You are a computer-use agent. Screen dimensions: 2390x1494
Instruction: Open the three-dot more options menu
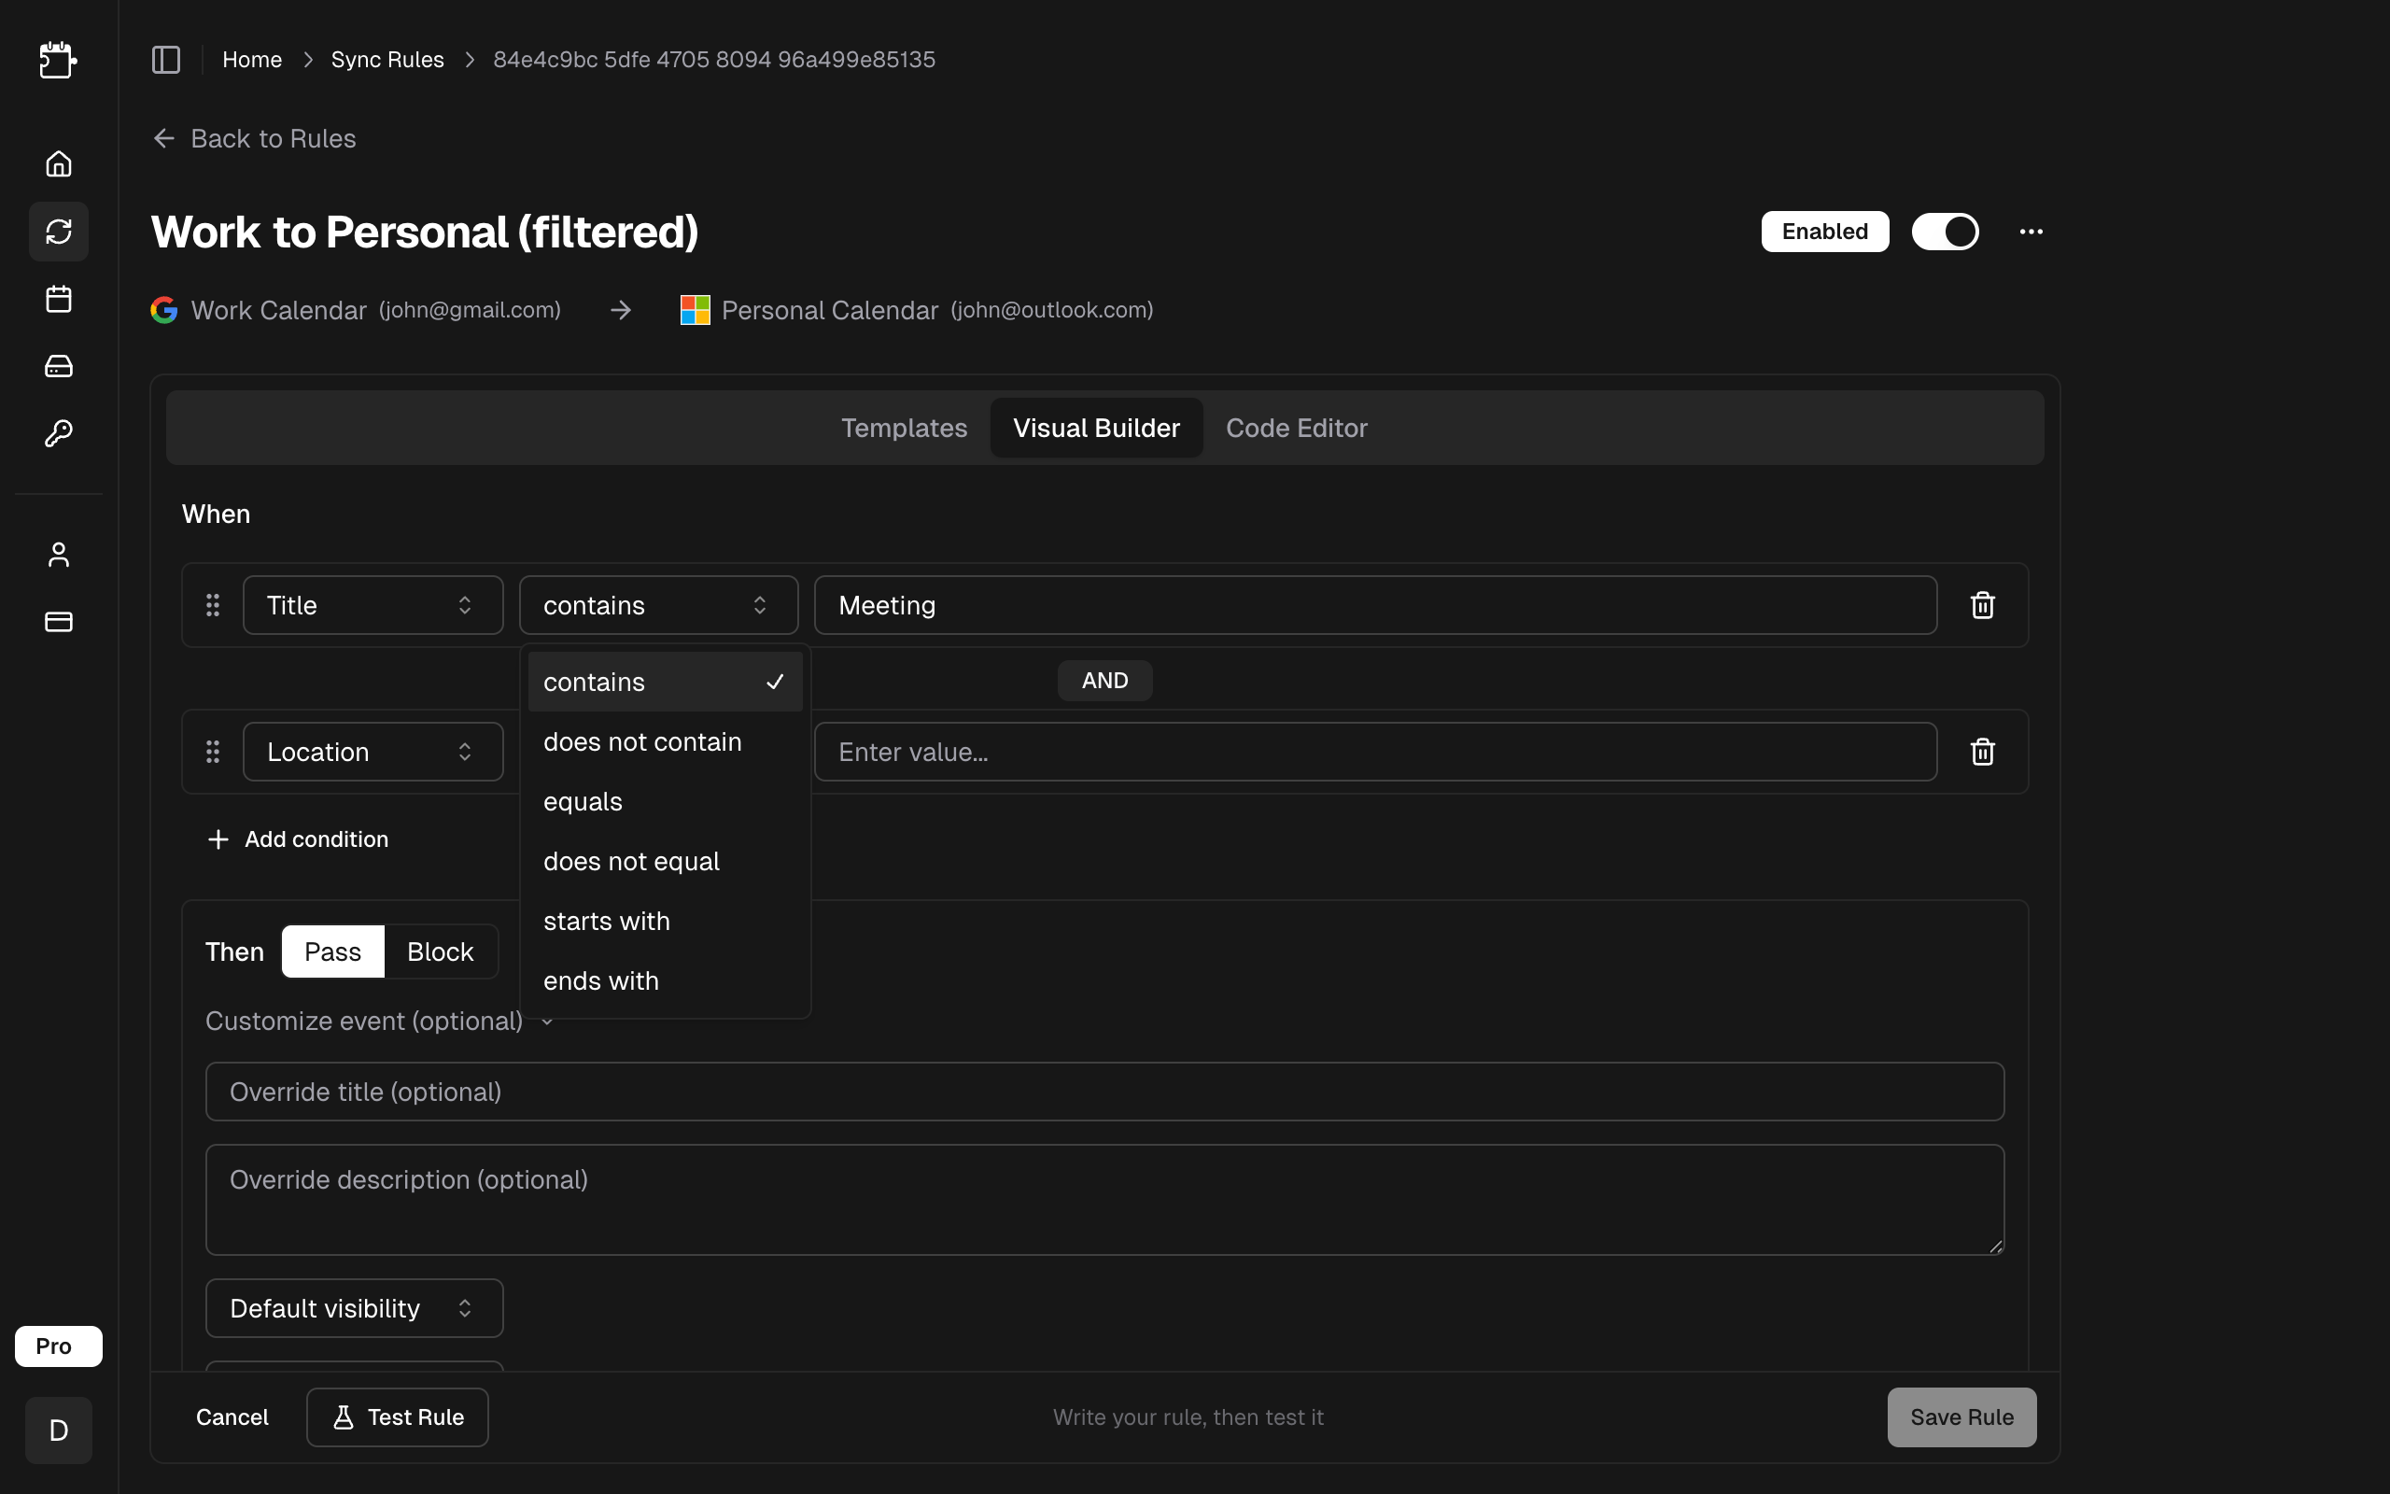[x=2031, y=232]
